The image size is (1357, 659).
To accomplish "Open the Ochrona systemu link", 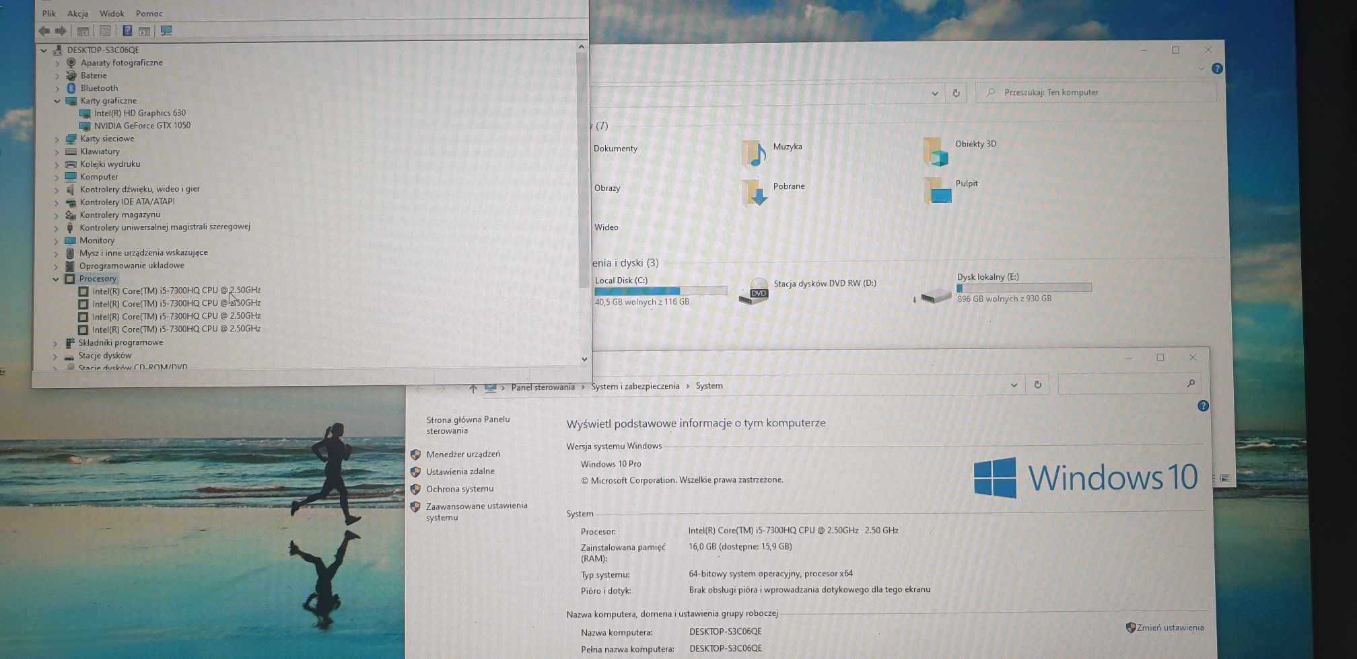I will (460, 489).
